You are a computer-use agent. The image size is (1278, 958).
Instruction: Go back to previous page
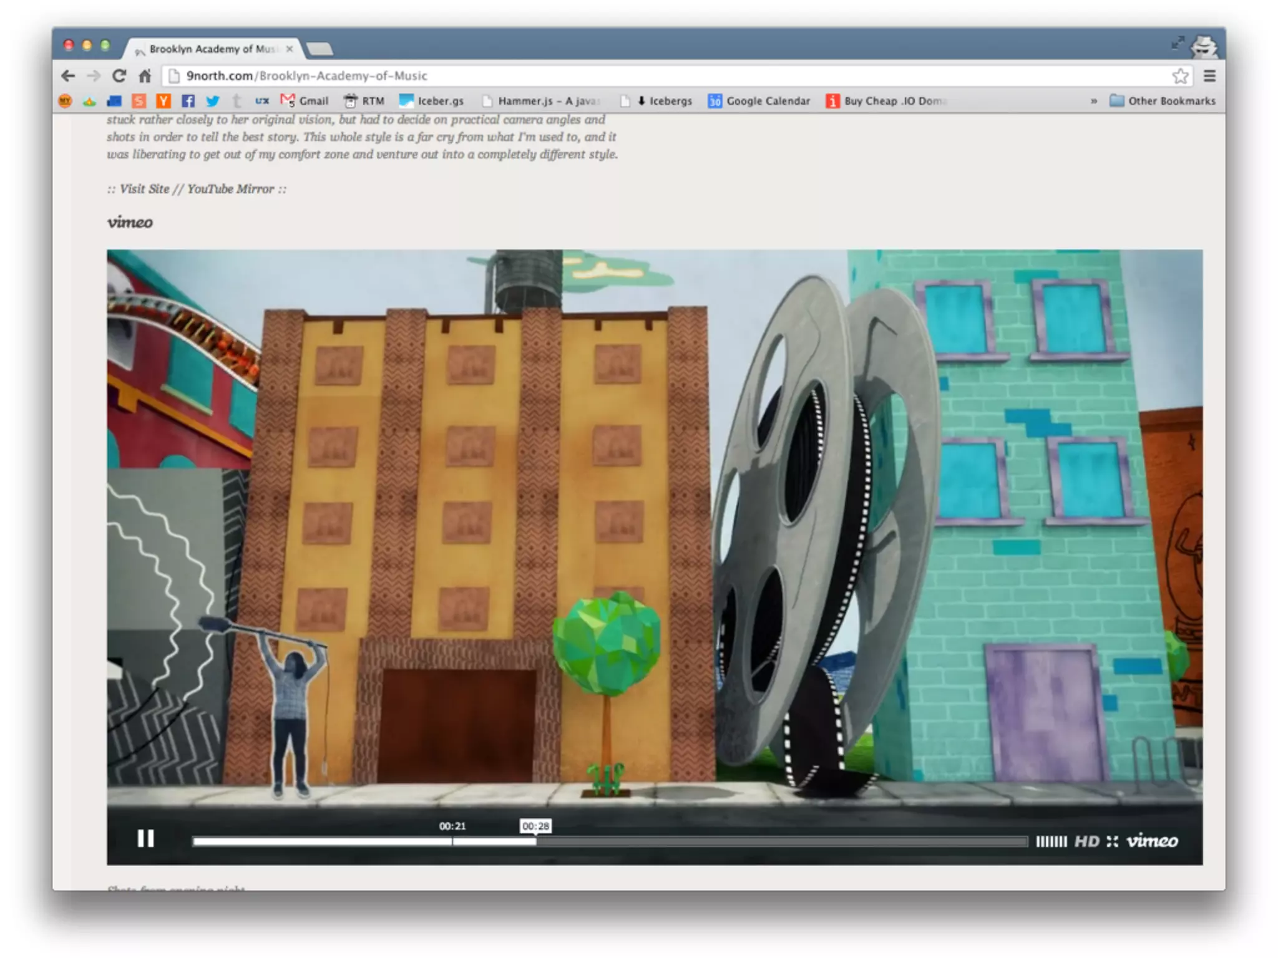point(68,76)
